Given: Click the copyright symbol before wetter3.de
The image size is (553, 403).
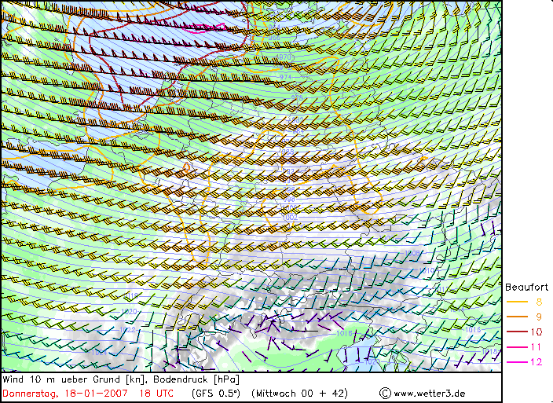Looking at the screenshot, I should pos(385,393).
